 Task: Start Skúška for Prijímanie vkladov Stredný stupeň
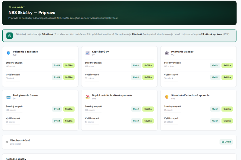coord(227,65)
